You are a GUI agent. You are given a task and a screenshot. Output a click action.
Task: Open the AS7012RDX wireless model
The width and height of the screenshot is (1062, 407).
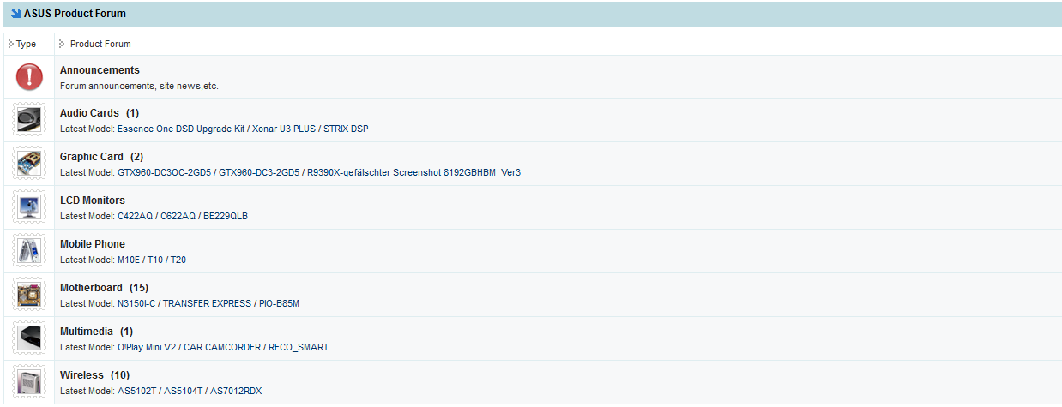click(236, 391)
